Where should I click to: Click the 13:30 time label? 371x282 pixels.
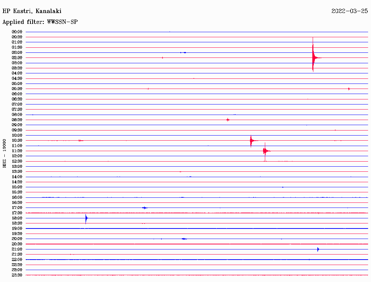[x=17, y=172]
